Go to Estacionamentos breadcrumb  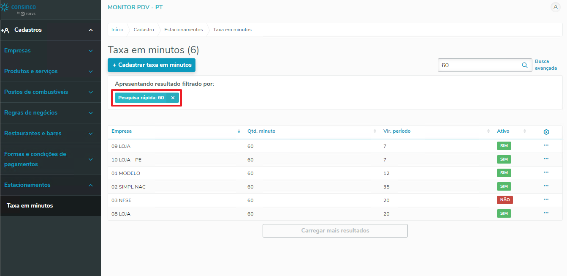(x=184, y=30)
